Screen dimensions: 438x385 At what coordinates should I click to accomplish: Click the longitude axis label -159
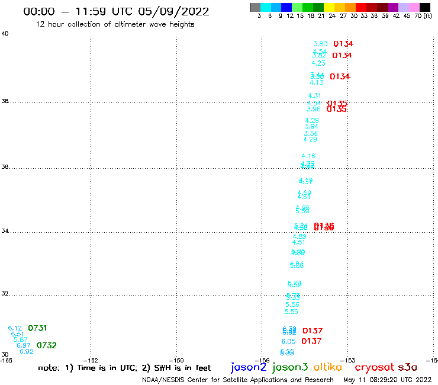pyautogui.click(x=176, y=361)
